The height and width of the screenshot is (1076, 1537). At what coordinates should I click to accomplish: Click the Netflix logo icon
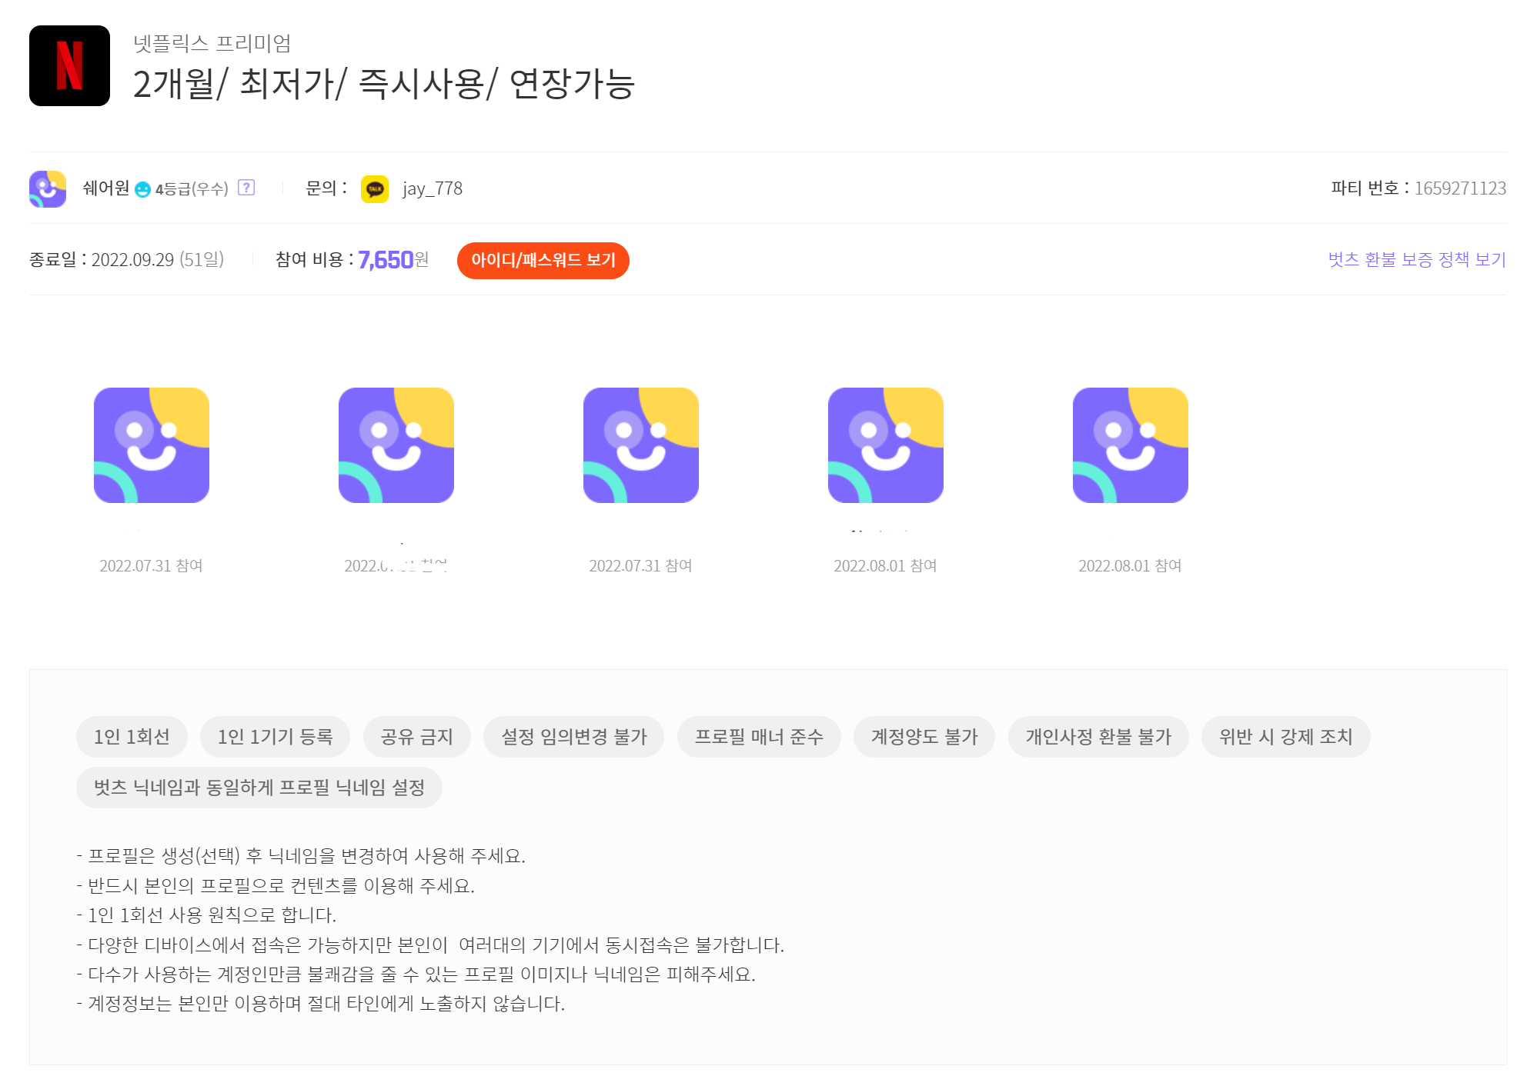tap(69, 65)
